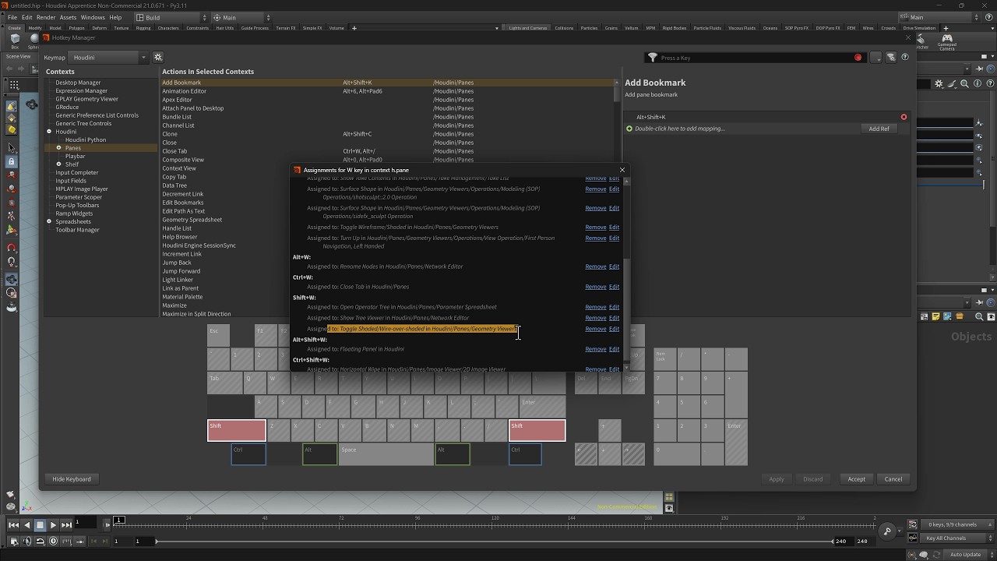Open the Assets menu
This screenshot has height=561, width=997.
[x=68, y=17]
